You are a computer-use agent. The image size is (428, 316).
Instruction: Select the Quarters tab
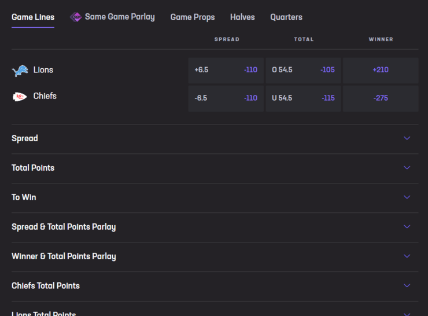point(286,17)
